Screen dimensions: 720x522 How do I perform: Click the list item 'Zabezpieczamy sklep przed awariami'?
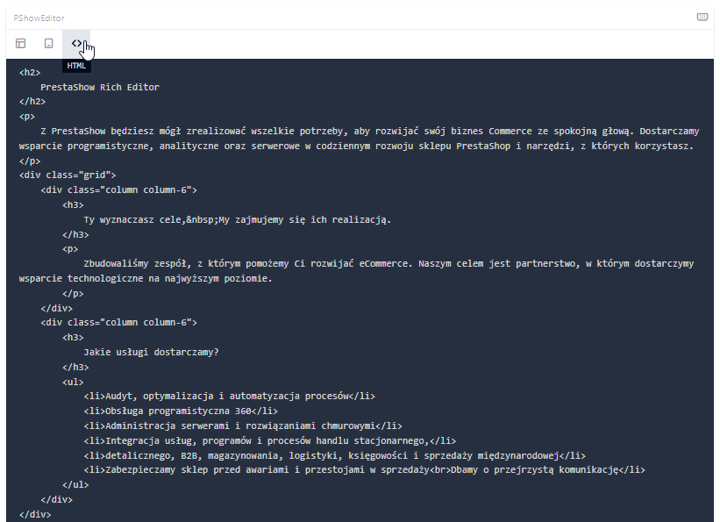pos(364,470)
